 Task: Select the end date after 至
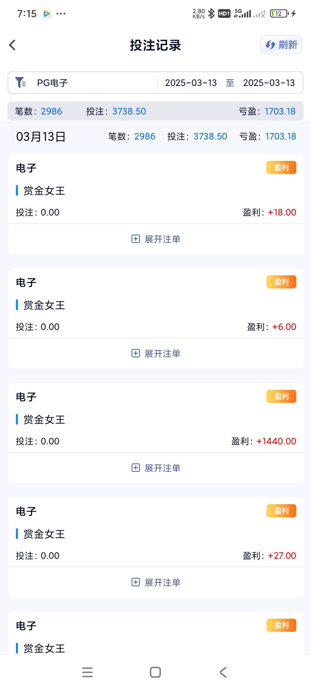click(269, 83)
